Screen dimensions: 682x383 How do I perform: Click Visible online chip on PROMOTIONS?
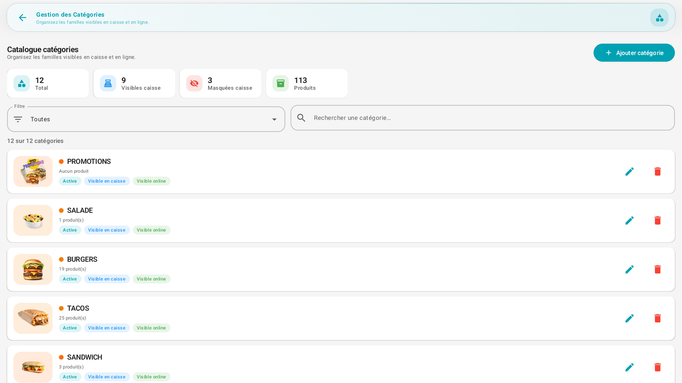click(x=151, y=181)
